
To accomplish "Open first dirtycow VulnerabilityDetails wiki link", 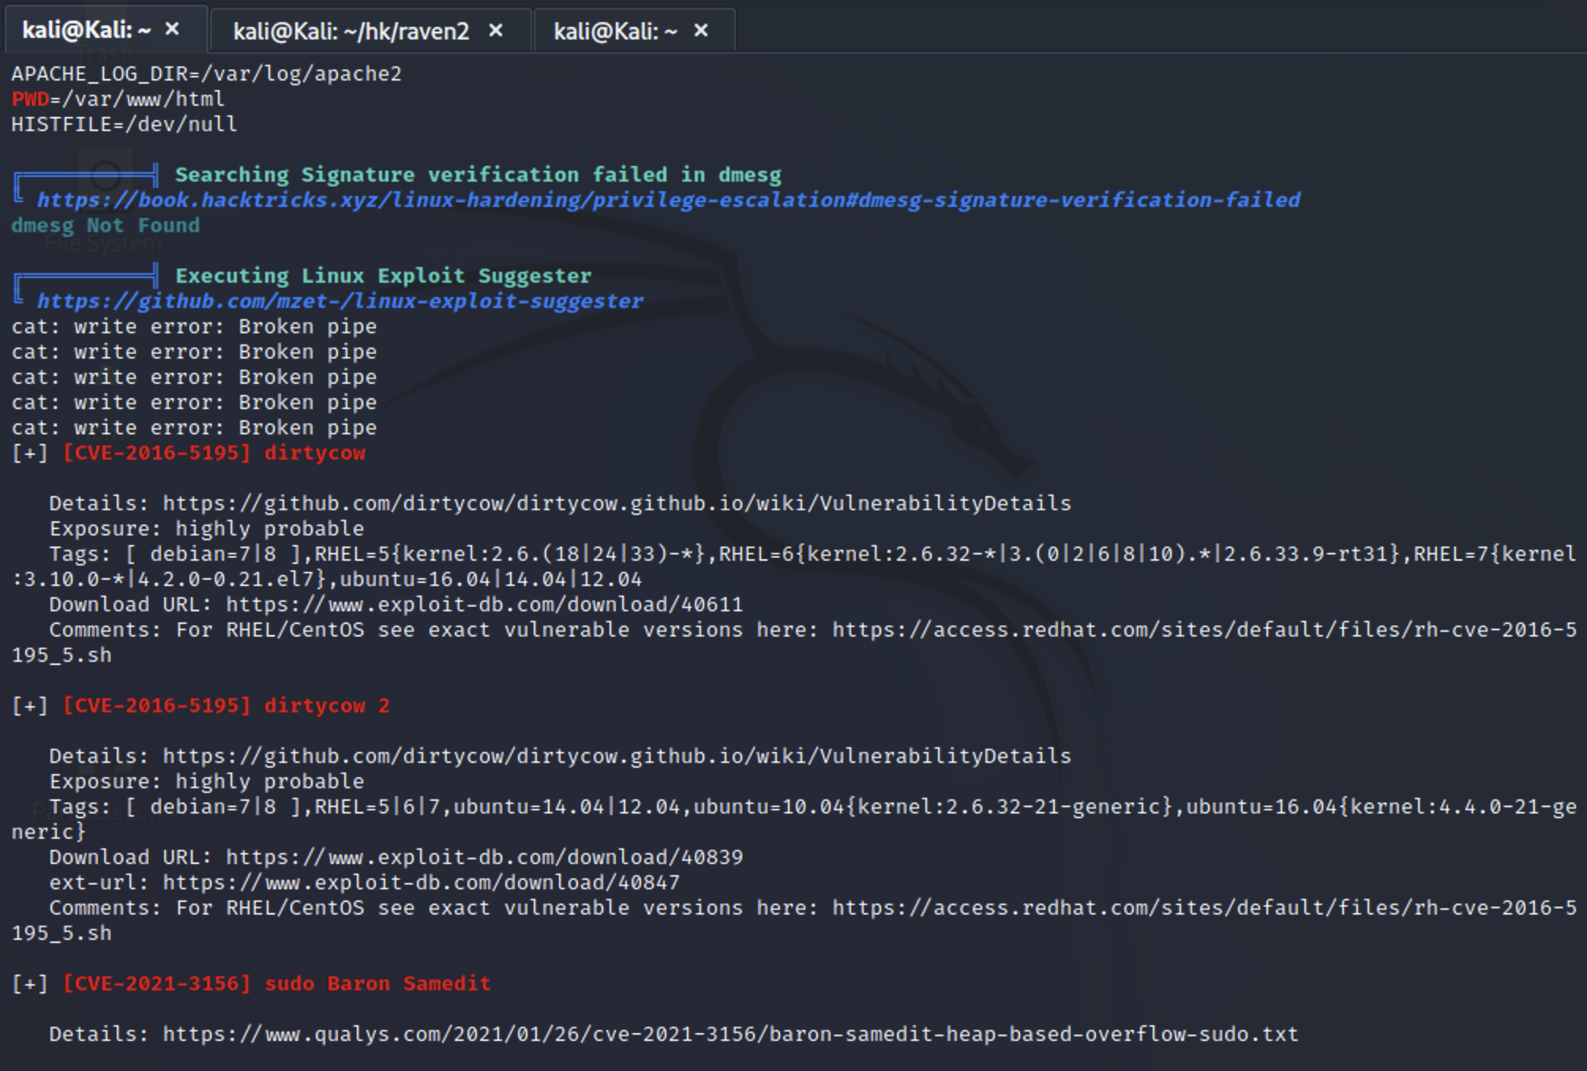I will 616,504.
